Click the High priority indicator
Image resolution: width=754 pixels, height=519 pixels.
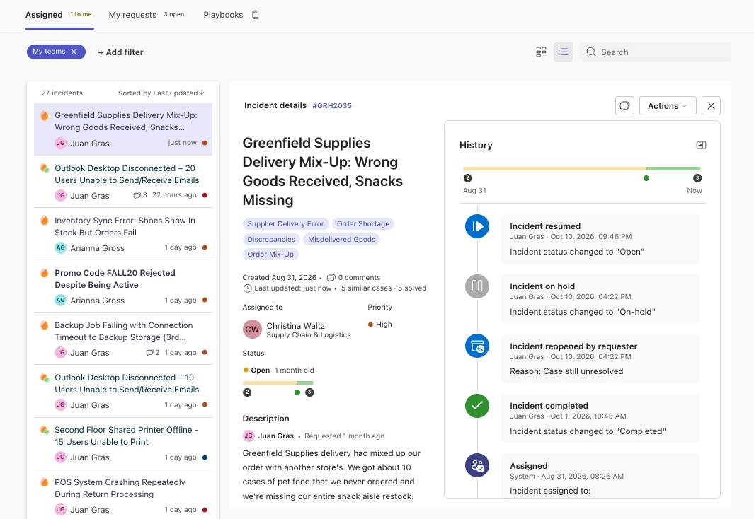tap(380, 324)
